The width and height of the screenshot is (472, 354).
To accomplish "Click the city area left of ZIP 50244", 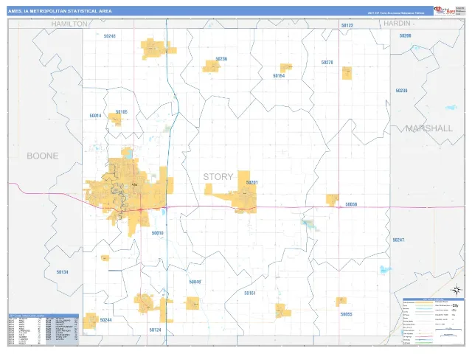I will [x=90, y=321].
